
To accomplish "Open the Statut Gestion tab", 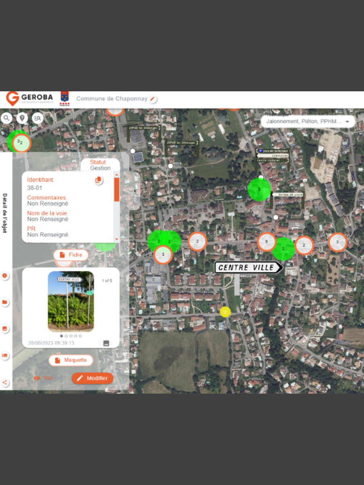I will 99,165.
